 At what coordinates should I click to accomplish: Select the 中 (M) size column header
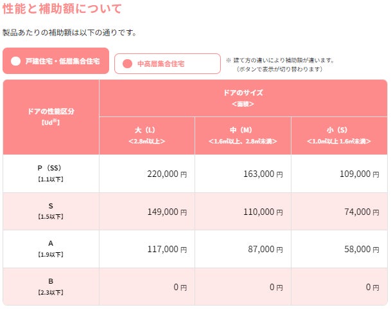tap(243, 135)
